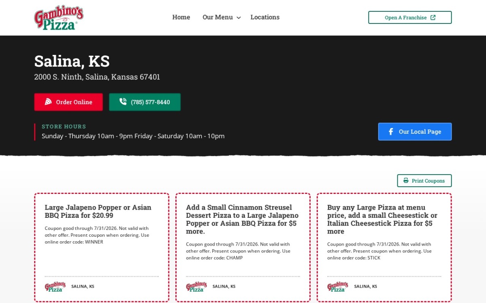486x303 pixels.
Task: Click the store hours Sunday - Thursday text
Action: [x=133, y=136]
